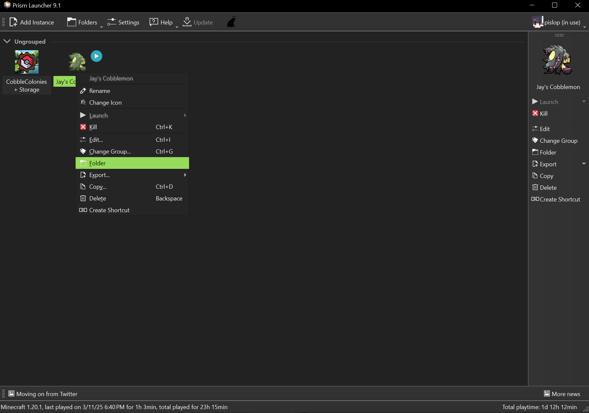The width and height of the screenshot is (589, 413).
Task: Click the red Kill icon in right sidebar
Action: pyautogui.click(x=535, y=113)
